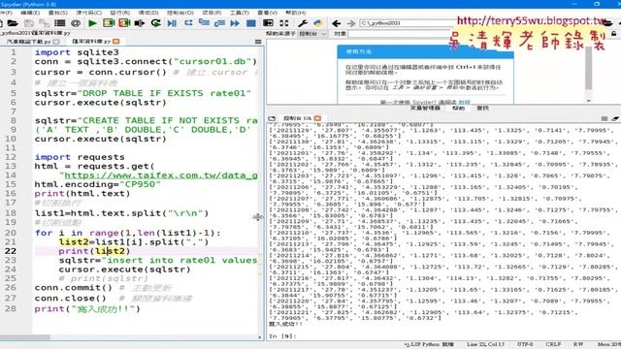Open the editor pane options hamburger menu
Screen dimensions: 621x349
point(258,42)
